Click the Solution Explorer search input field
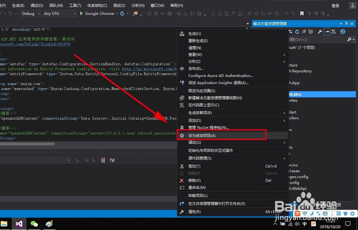 [317, 39]
